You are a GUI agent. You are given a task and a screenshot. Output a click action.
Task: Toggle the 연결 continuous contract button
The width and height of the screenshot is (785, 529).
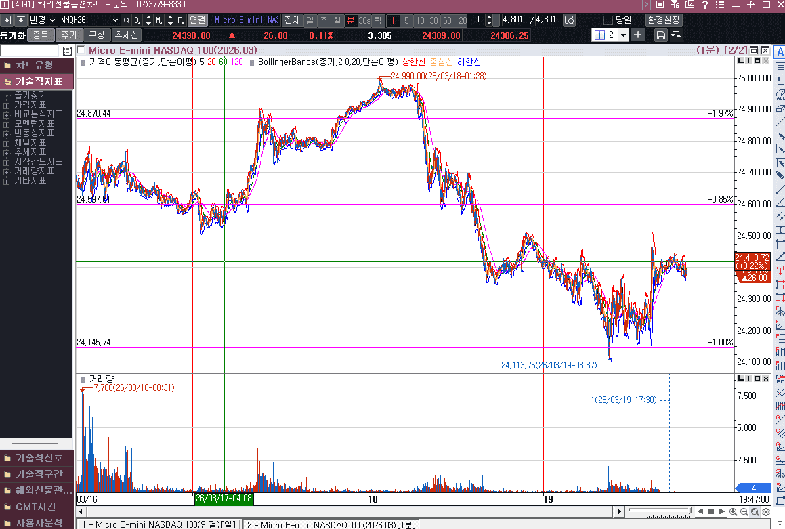pyautogui.click(x=198, y=20)
